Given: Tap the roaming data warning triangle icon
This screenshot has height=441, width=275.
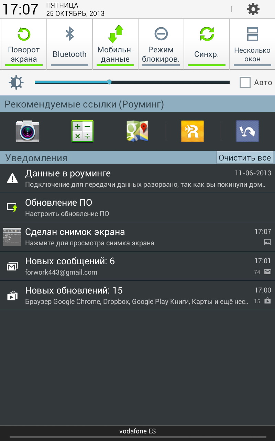Looking at the screenshot, I should point(12,178).
